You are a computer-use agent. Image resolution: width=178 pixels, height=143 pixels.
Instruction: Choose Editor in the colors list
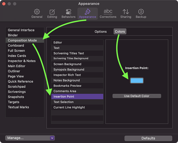tap(77, 42)
